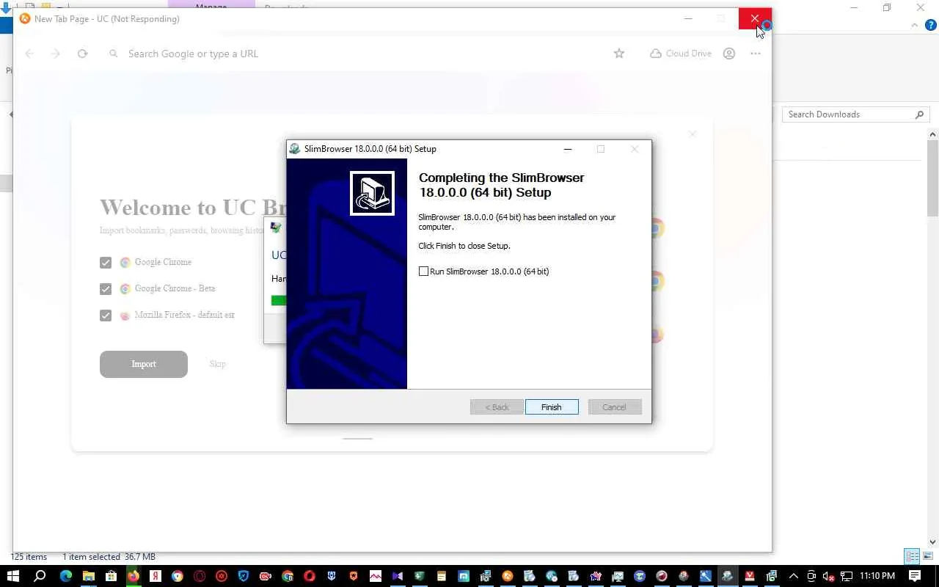Dismiss the UC welcome card with its X
The width and height of the screenshot is (939, 587).
coord(693,134)
